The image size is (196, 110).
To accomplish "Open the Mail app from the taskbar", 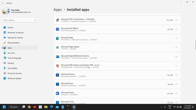I will pos(57,107).
